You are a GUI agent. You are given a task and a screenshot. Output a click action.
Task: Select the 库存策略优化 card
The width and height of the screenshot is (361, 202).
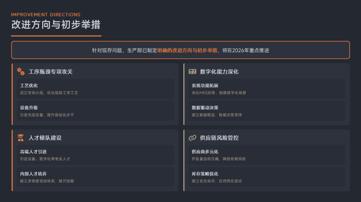click(266, 177)
